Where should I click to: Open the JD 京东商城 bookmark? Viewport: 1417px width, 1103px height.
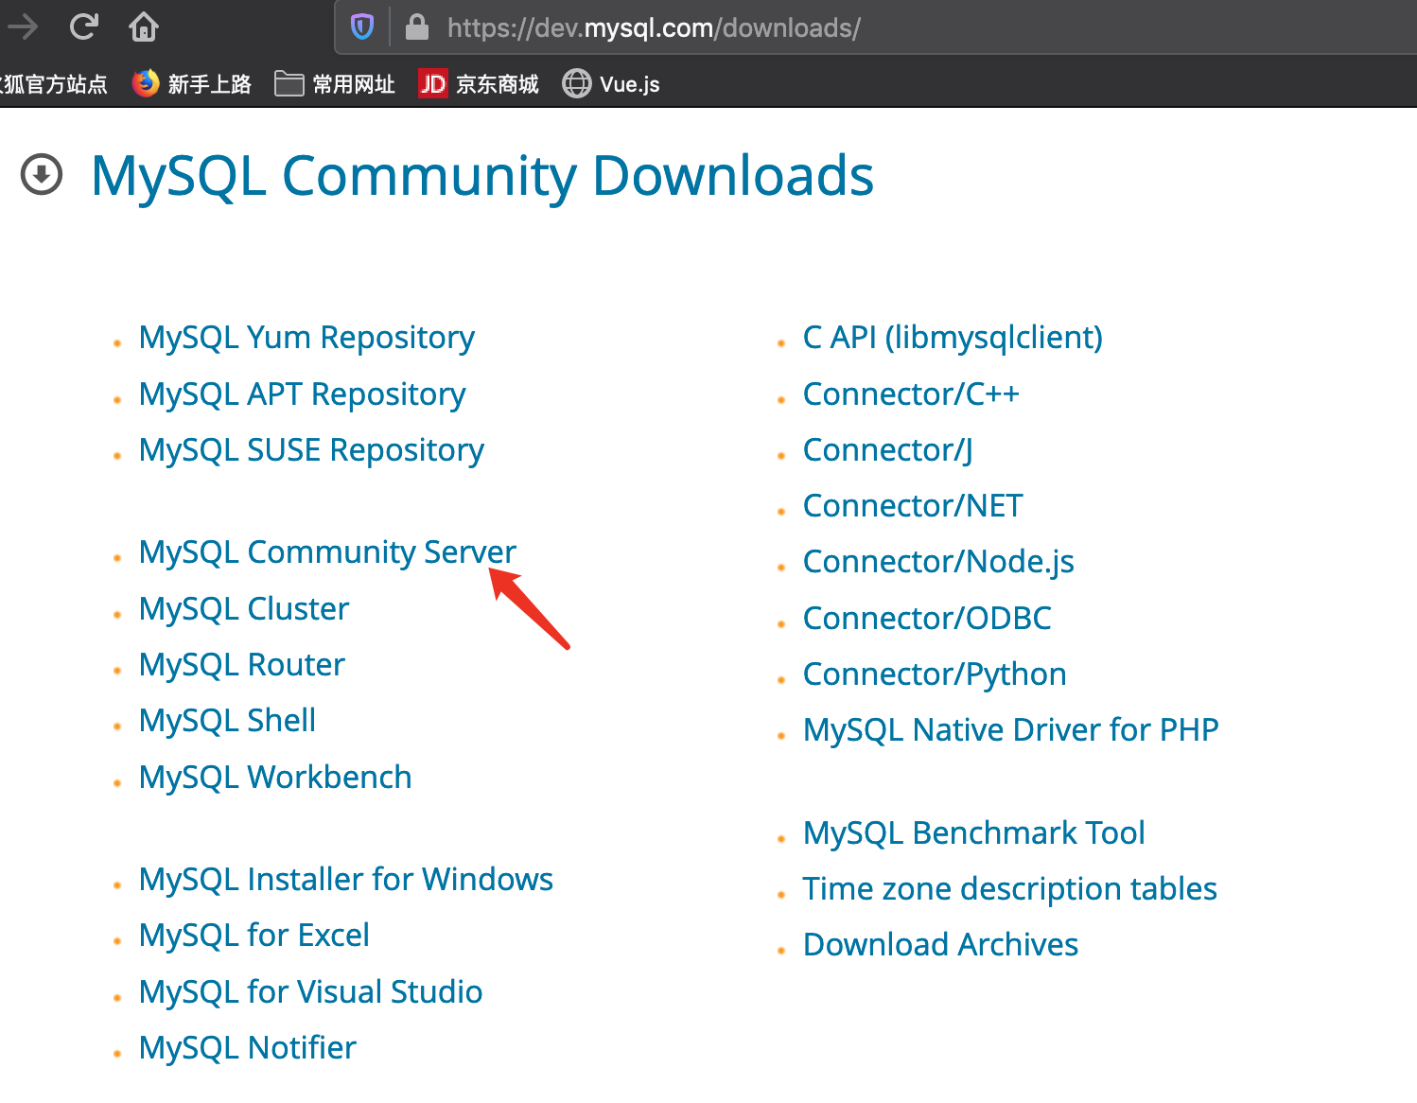[479, 84]
